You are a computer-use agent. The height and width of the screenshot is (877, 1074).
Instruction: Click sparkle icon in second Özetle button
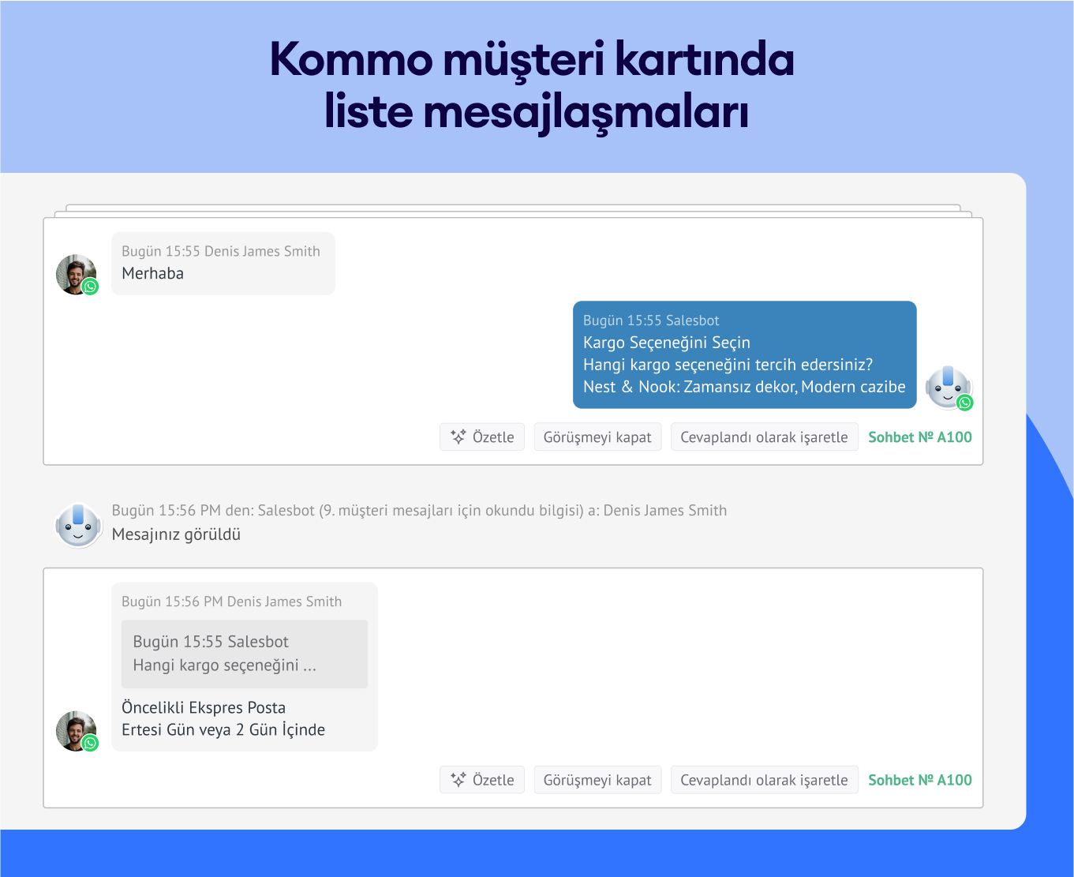tap(458, 779)
